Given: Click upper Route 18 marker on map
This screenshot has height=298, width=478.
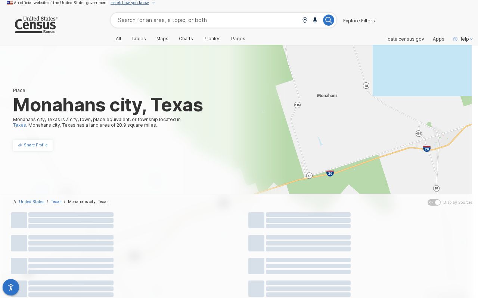Looking at the screenshot, I should (366, 86).
